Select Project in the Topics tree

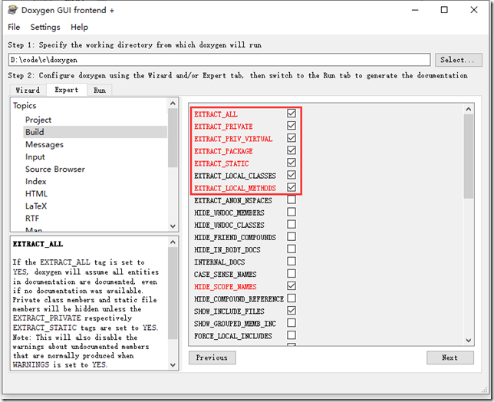coord(38,120)
